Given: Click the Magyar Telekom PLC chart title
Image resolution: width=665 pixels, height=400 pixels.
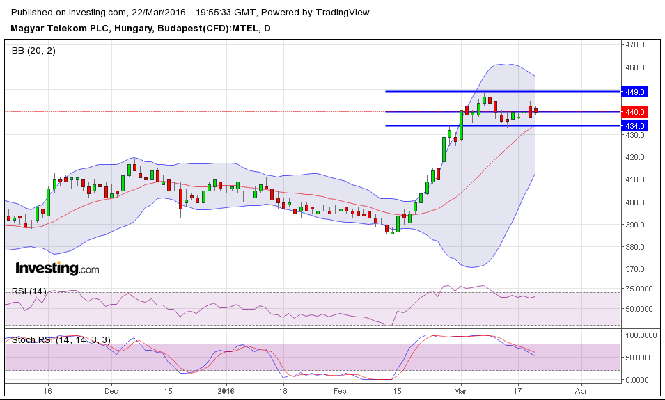Looking at the screenshot, I should tap(141, 29).
